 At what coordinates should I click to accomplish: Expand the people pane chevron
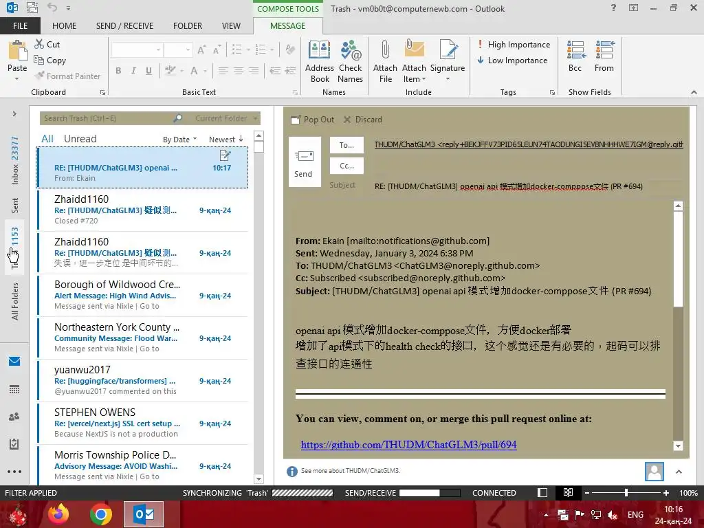click(679, 472)
